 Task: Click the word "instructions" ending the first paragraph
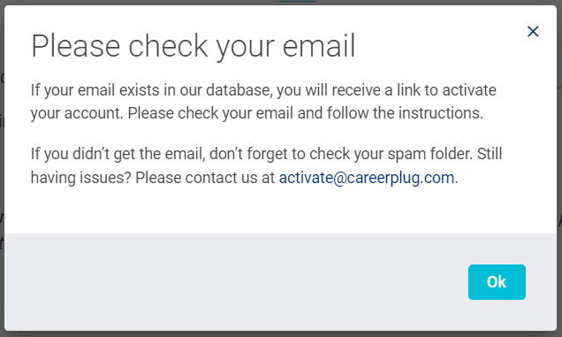(x=441, y=113)
